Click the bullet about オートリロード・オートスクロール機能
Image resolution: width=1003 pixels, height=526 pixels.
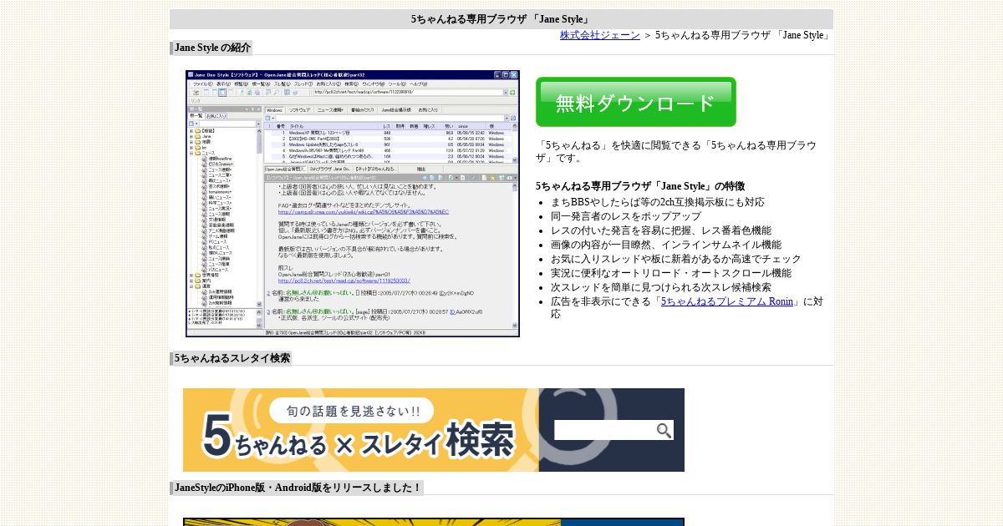671,273
